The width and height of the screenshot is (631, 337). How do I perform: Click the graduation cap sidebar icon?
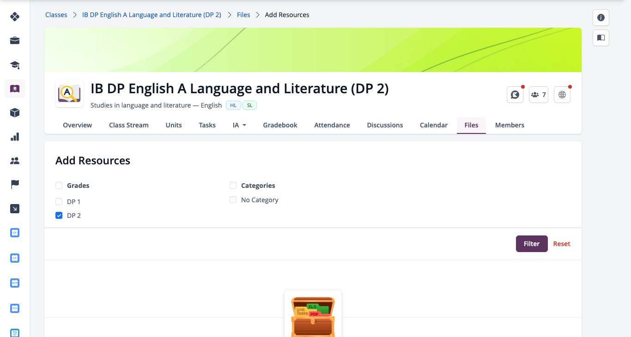tap(15, 65)
